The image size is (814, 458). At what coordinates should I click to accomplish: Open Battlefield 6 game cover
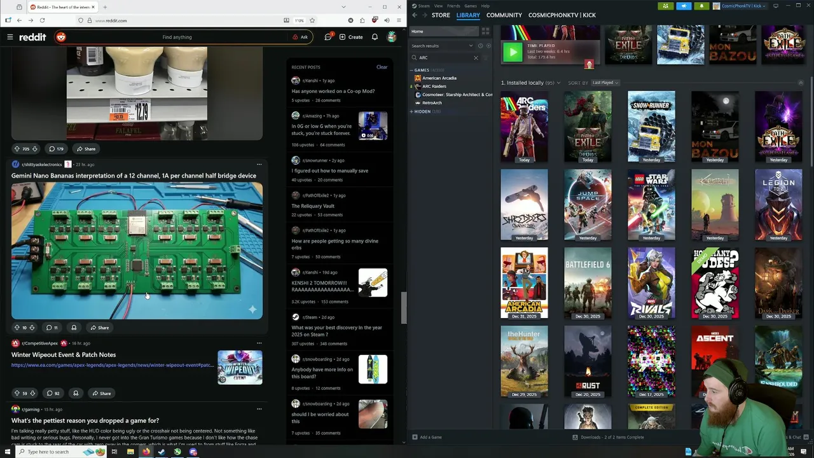click(588, 282)
